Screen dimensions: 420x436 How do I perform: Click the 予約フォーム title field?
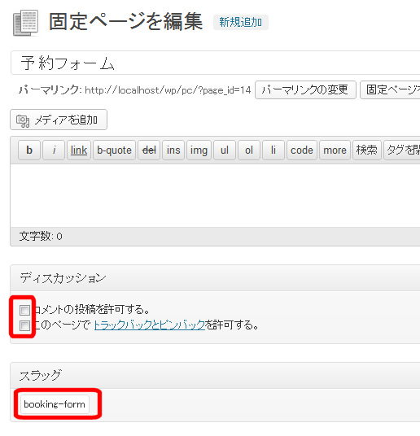coord(215,63)
